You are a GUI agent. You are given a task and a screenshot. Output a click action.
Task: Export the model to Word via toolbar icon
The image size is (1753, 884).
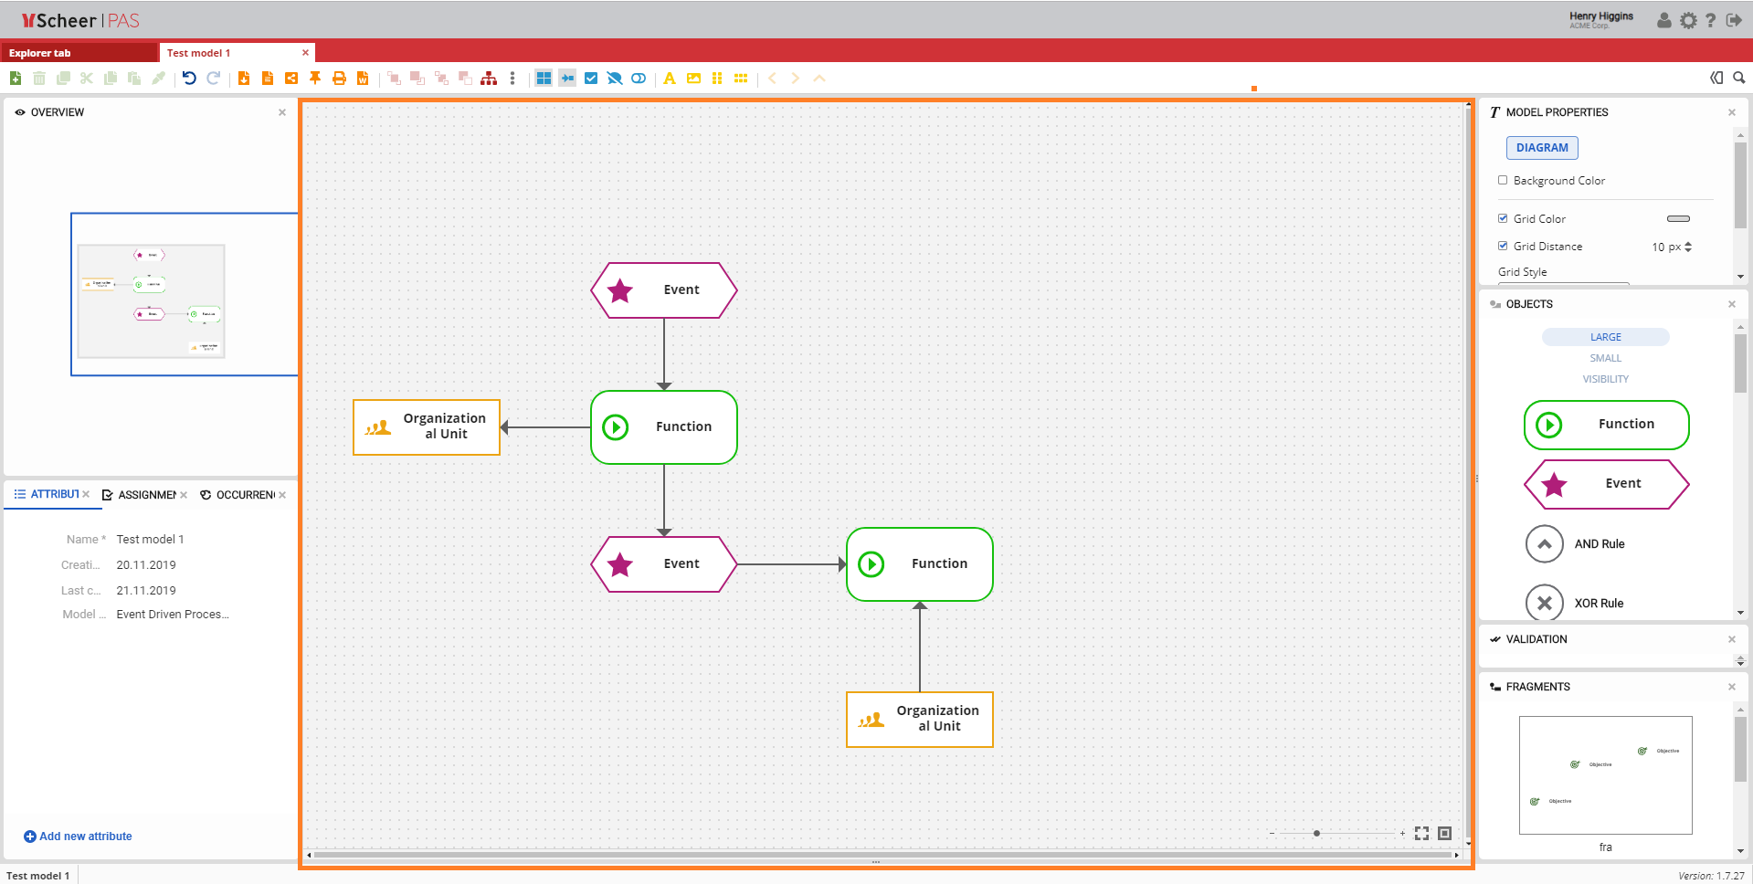[x=362, y=78]
